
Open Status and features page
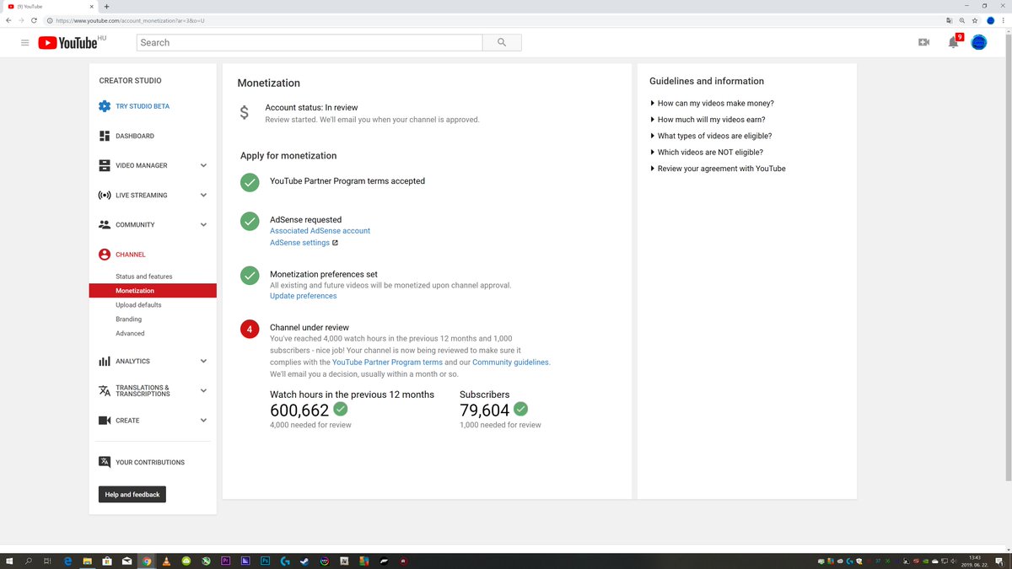click(143, 276)
